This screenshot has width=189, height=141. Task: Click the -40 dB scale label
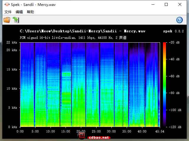click(174, 59)
